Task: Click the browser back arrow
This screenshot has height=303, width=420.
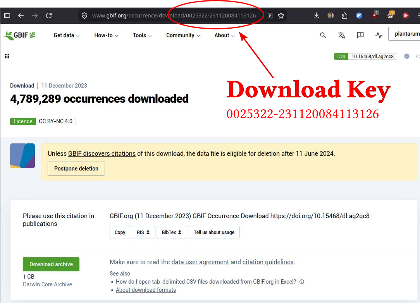Action: coord(21,15)
